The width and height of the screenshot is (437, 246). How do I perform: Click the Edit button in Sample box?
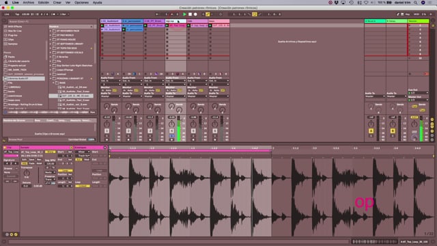point(25,160)
